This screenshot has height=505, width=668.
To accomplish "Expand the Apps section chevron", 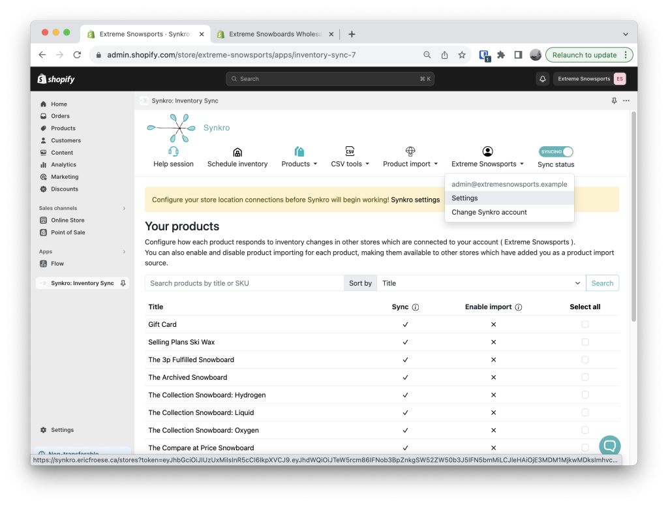I will [x=124, y=252].
